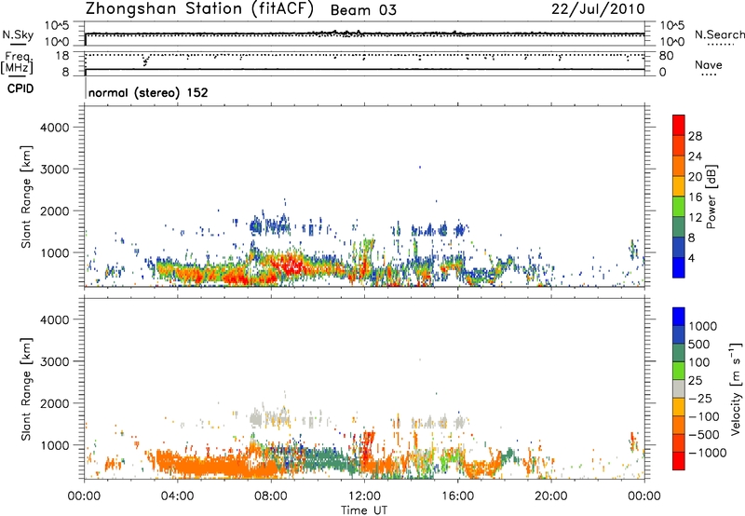
Task: Click the "12" value on the power colorbar
Action: click(695, 218)
